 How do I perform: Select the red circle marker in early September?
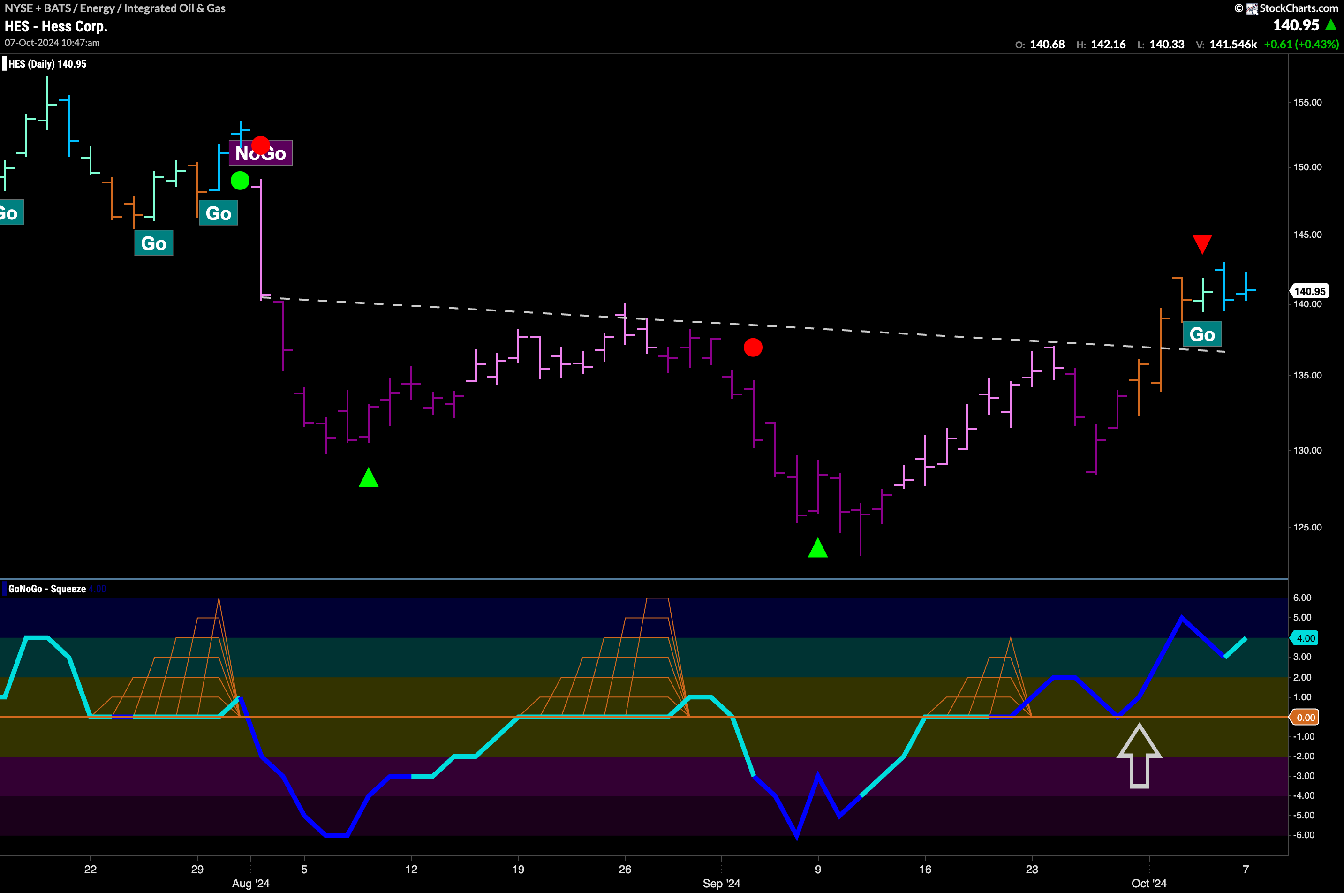pos(753,348)
